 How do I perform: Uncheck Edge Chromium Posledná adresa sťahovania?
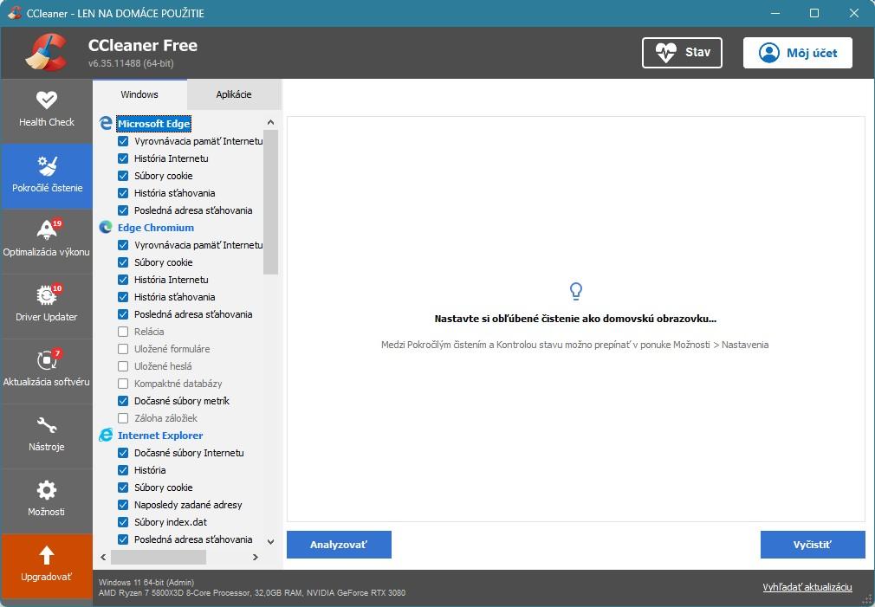pos(123,314)
